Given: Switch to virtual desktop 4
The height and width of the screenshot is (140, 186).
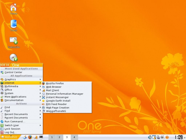Looking at the screenshot, I should (74, 137).
